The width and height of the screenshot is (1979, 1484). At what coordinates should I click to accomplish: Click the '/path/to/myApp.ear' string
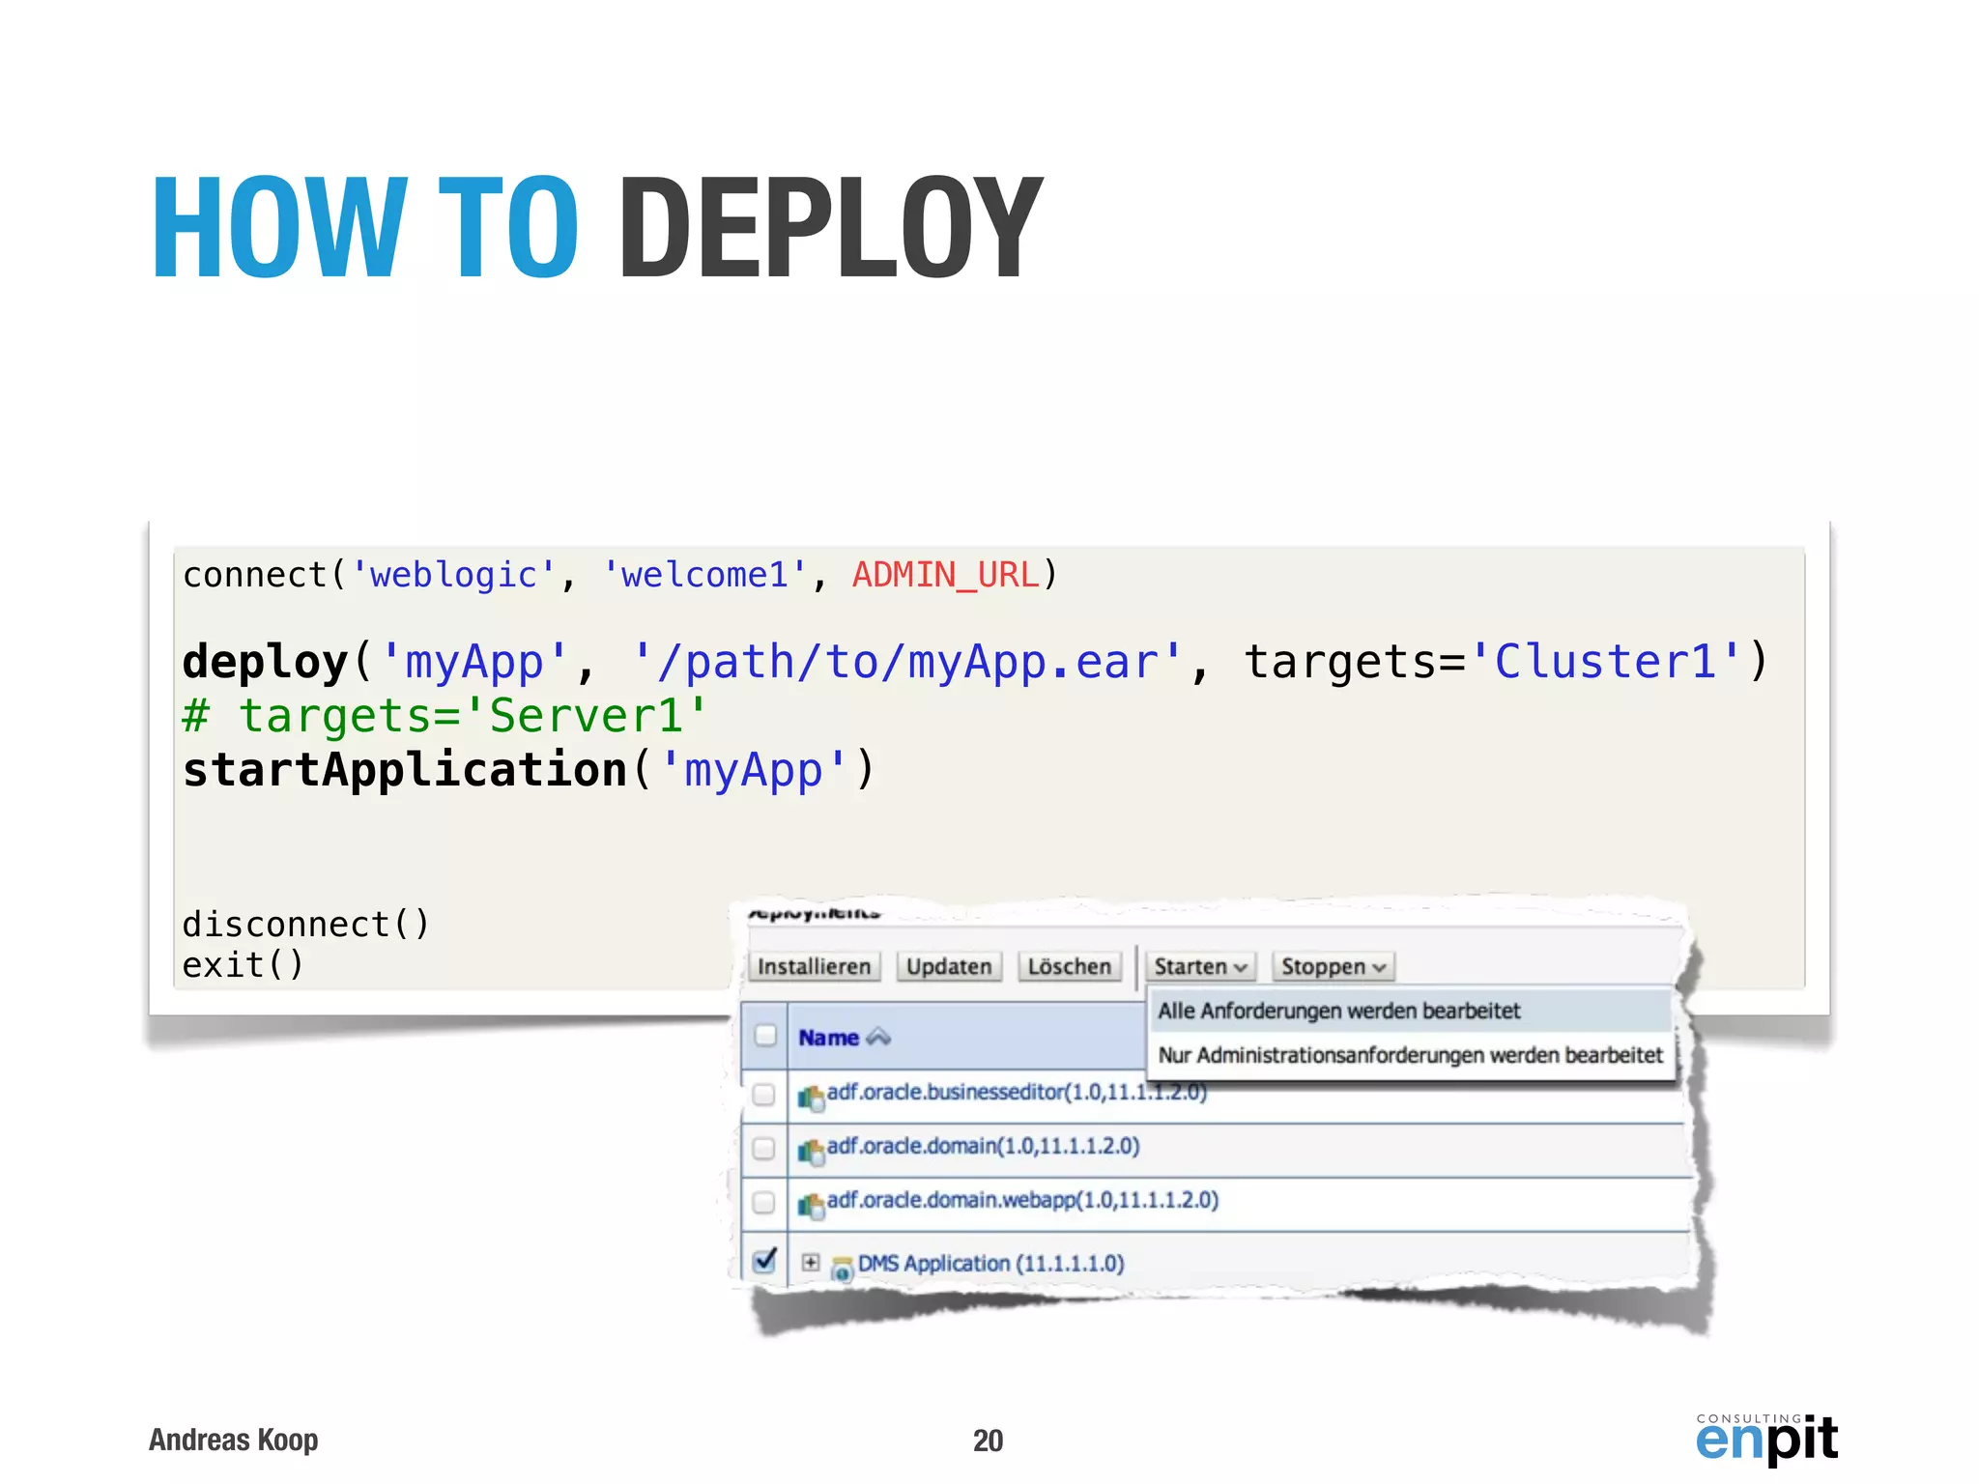907,663
